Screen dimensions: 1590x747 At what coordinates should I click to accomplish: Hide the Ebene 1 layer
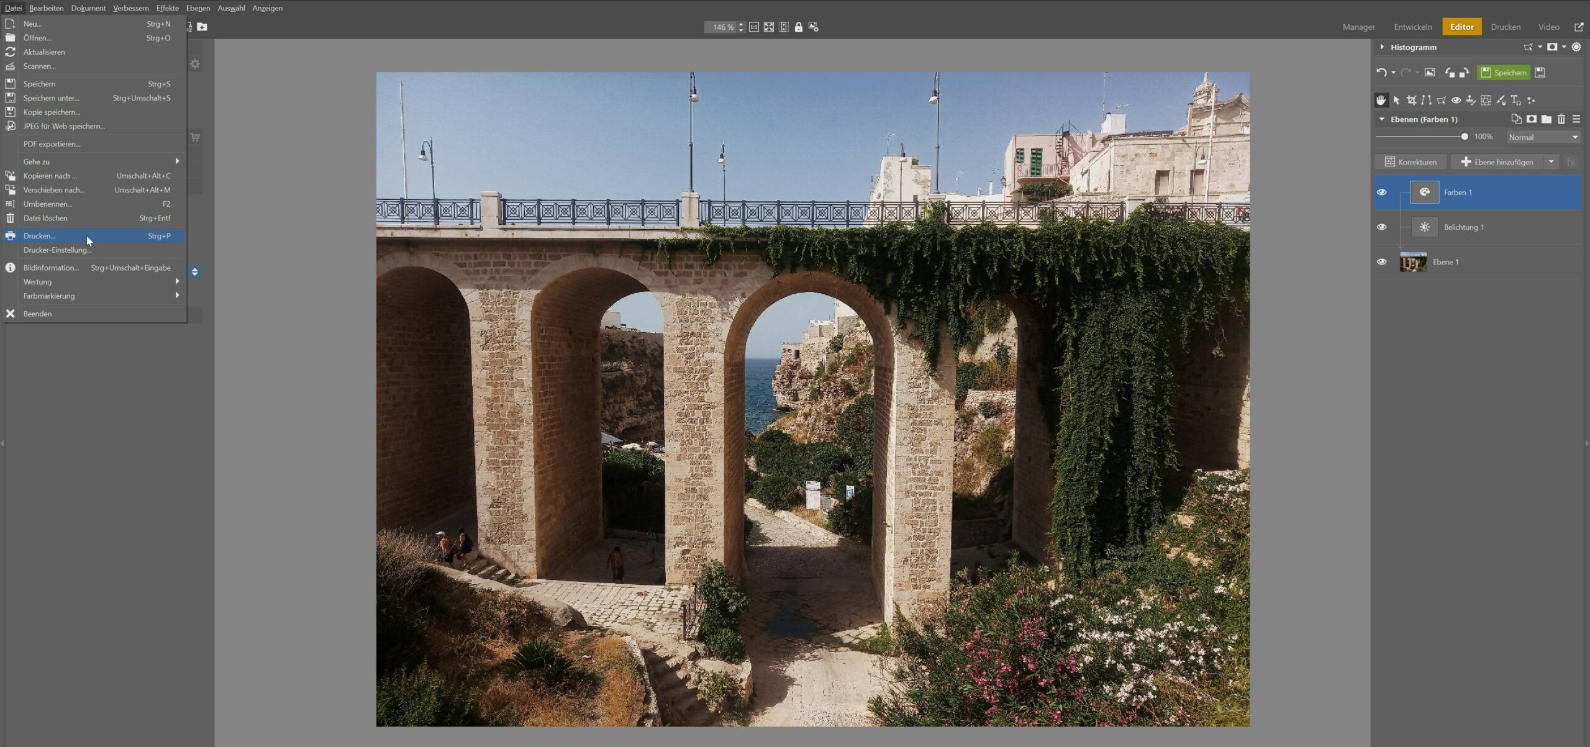[1381, 262]
